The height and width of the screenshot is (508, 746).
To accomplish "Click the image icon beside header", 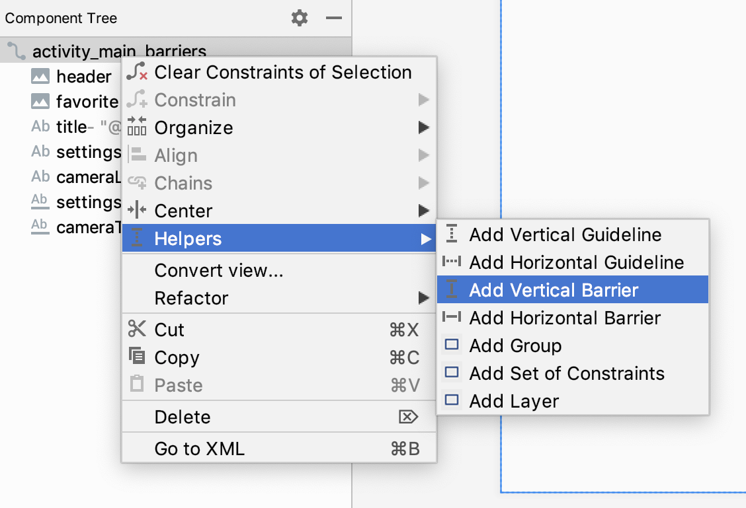I will 40,77.
